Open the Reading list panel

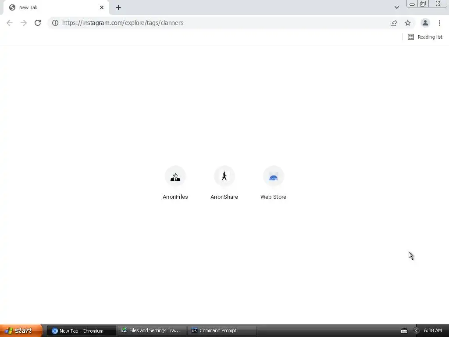pos(425,37)
